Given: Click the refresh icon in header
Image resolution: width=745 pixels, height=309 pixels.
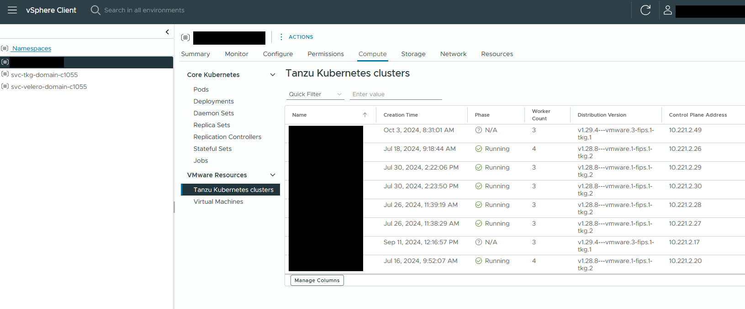Looking at the screenshot, I should [x=645, y=10].
